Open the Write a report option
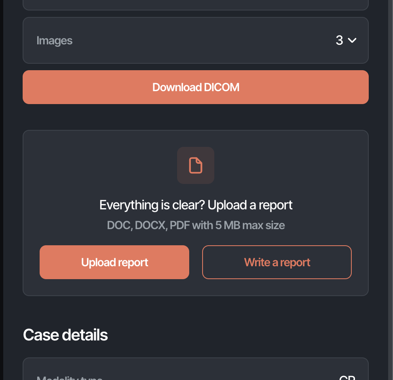Screen dimensions: 393x380 click(277, 262)
